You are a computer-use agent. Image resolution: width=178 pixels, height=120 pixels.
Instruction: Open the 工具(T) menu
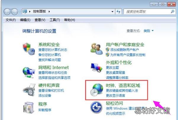click(55, 20)
